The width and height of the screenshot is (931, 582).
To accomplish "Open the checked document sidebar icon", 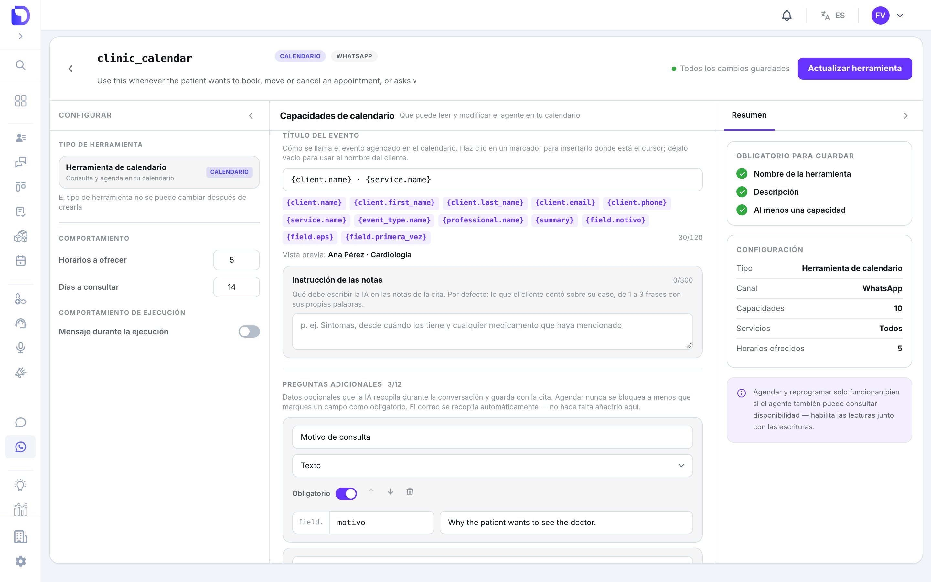I will (21, 212).
